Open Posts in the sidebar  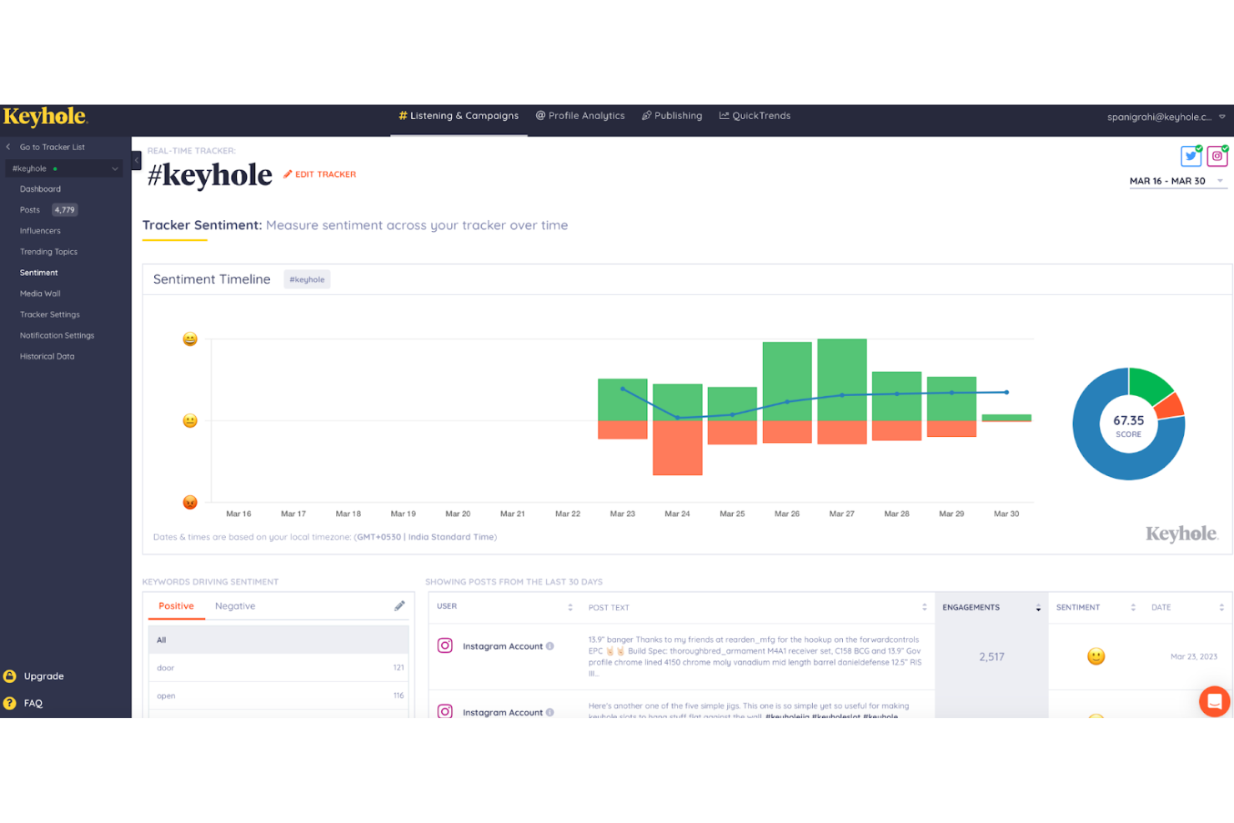click(x=30, y=210)
